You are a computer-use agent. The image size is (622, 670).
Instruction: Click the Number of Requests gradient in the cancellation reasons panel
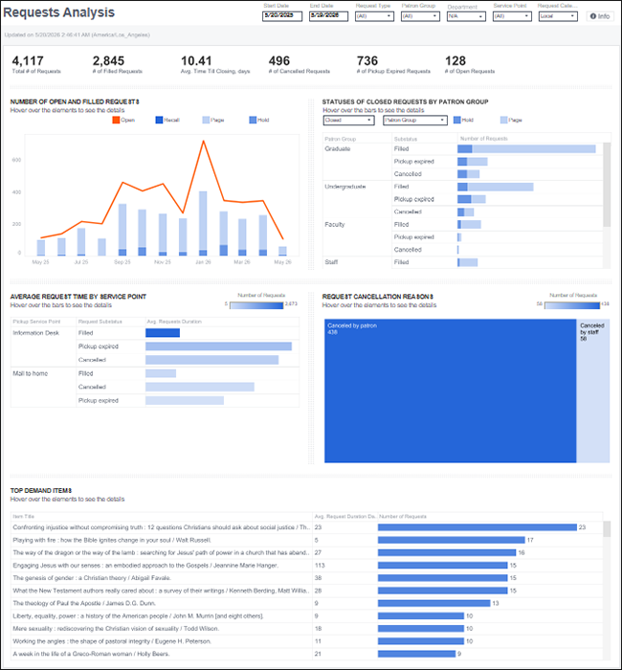pos(572,305)
